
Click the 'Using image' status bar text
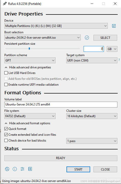click(x=36, y=181)
